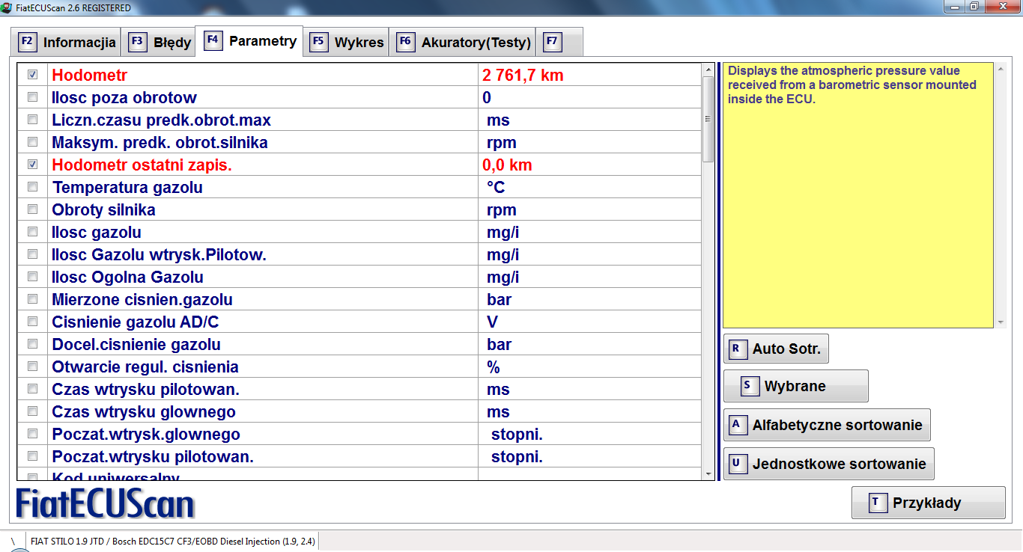Viewport: 1023px width, 552px height.
Task: Click the empty F7 tab
Action: point(560,42)
